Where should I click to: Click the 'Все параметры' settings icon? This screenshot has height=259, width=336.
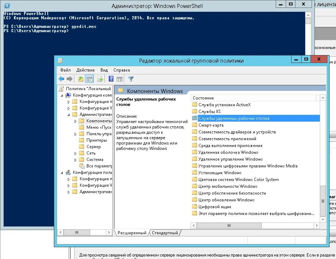point(81,166)
